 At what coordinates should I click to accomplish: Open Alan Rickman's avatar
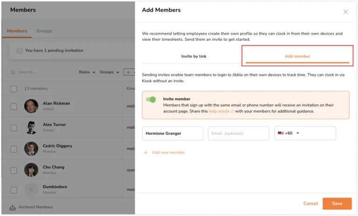[31, 106]
